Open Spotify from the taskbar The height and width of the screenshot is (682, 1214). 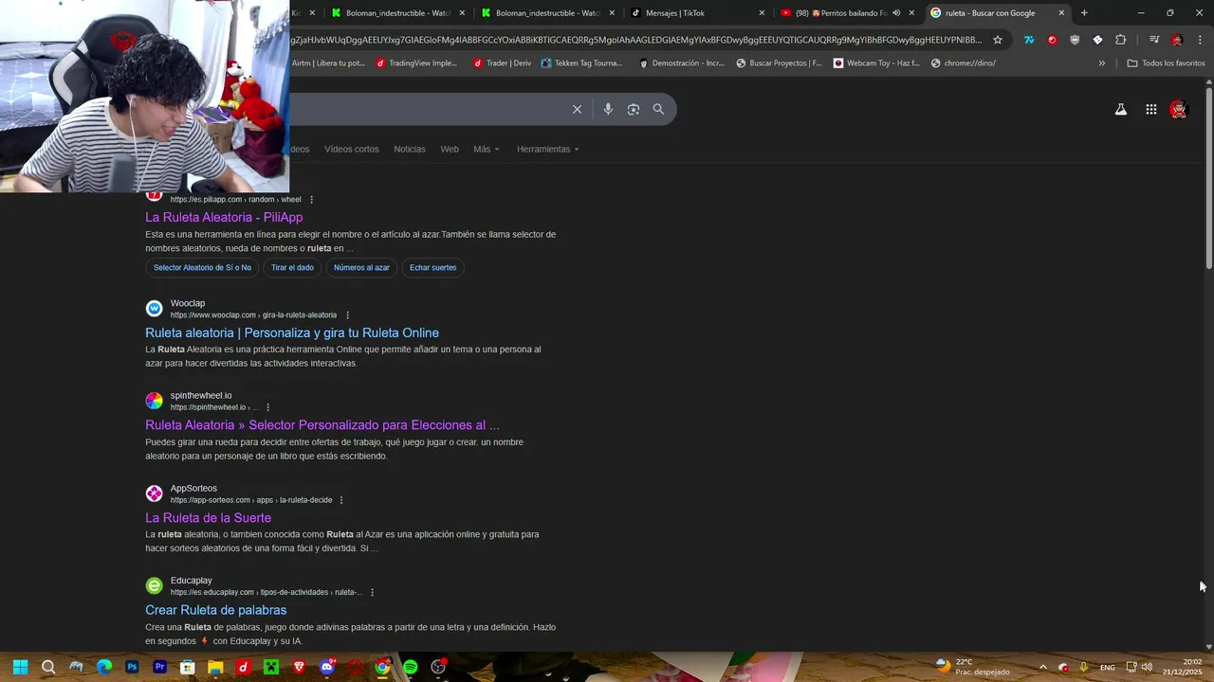410,667
